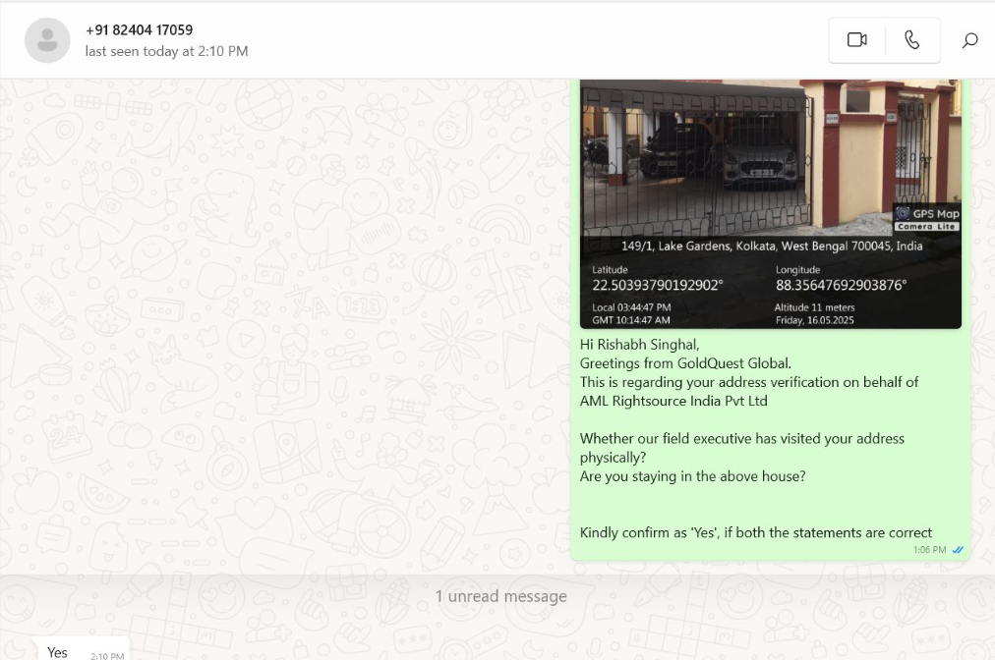Click the '1 unread message' divider
Image resolution: width=995 pixels, height=660 pixels.
pyautogui.click(x=500, y=596)
